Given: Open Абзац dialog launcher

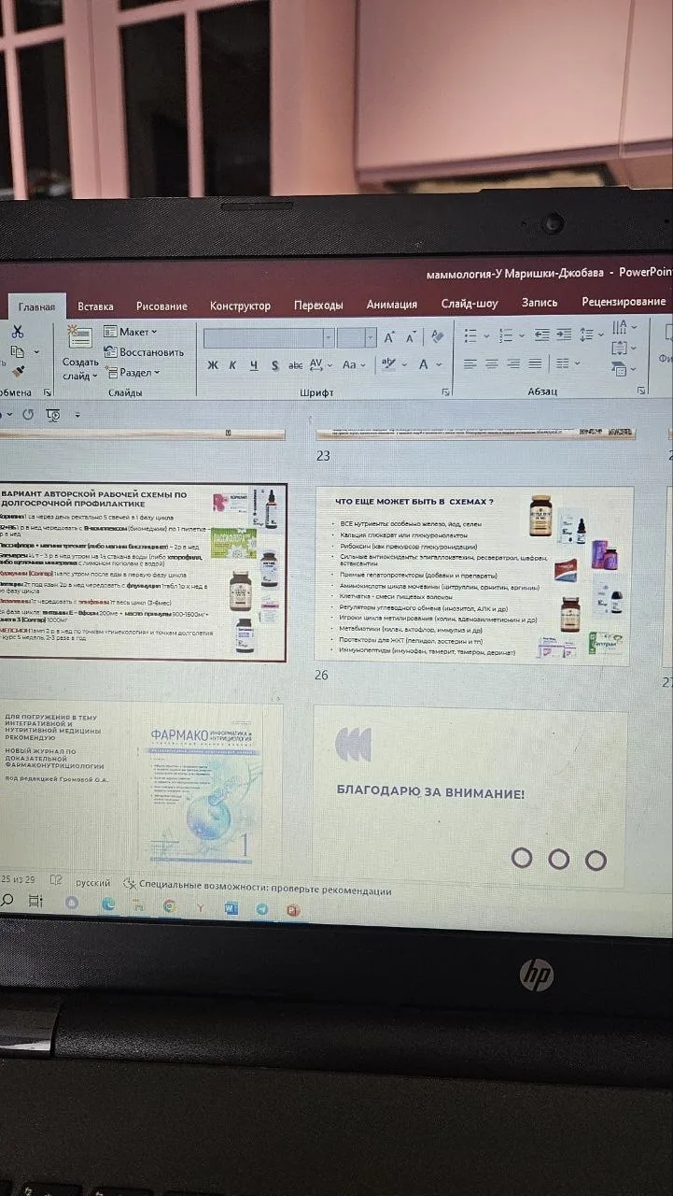Looking at the screenshot, I should [641, 391].
